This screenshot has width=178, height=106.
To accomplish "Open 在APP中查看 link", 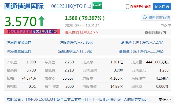I will (141, 7).
